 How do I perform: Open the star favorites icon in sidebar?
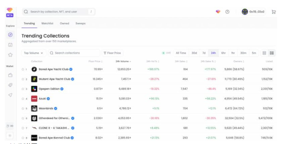tap(10, 55)
